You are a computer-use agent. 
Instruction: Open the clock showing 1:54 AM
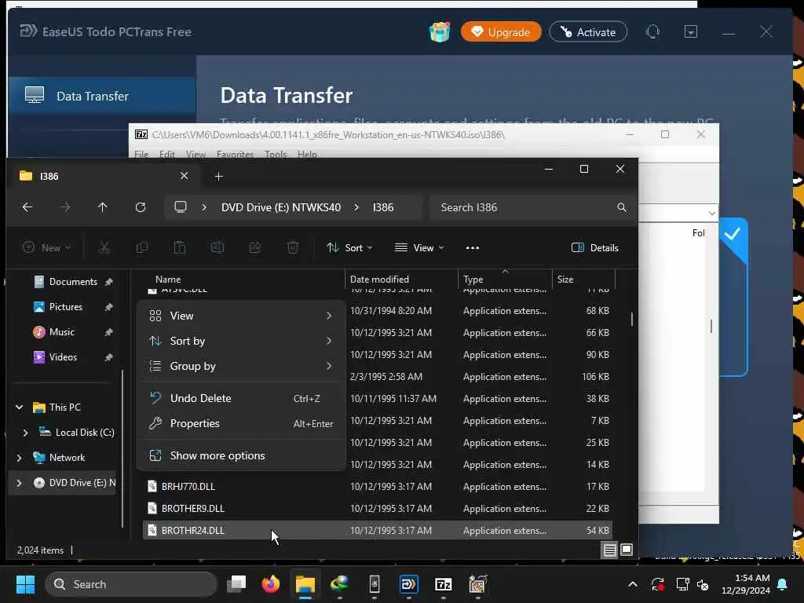click(x=746, y=584)
